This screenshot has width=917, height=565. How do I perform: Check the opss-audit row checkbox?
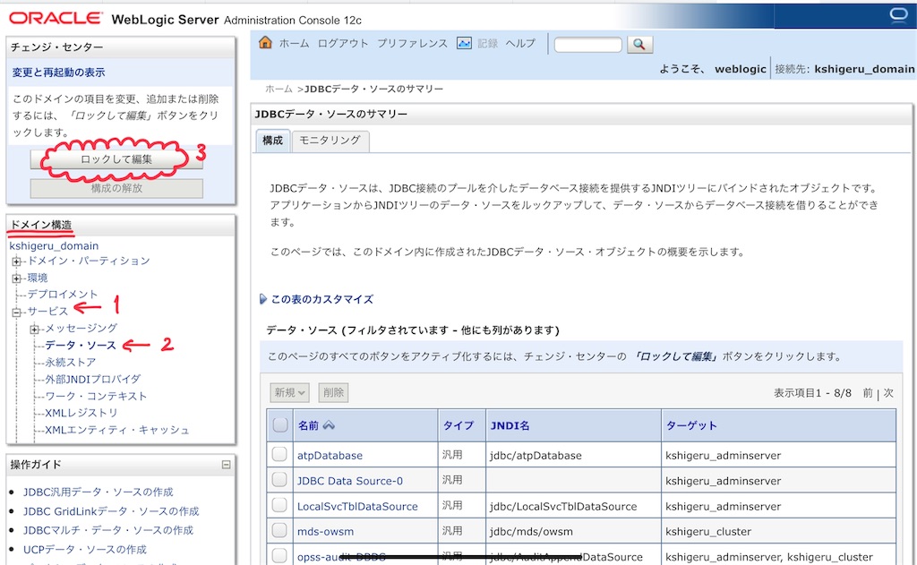pyautogui.click(x=279, y=555)
